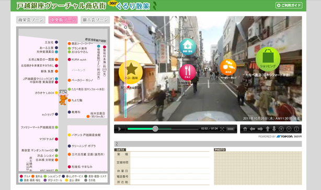Pan right with the right arrow icon
The image size is (321, 190).
click(260, 129)
